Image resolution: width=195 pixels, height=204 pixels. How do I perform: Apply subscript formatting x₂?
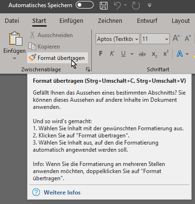[x=154, y=54]
